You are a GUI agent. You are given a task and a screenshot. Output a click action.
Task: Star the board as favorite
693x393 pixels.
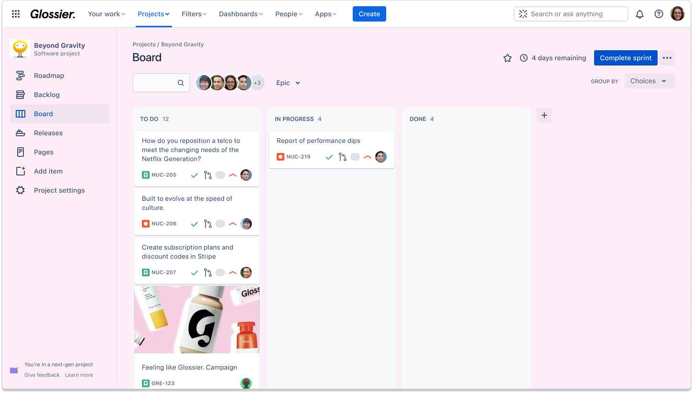point(508,58)
